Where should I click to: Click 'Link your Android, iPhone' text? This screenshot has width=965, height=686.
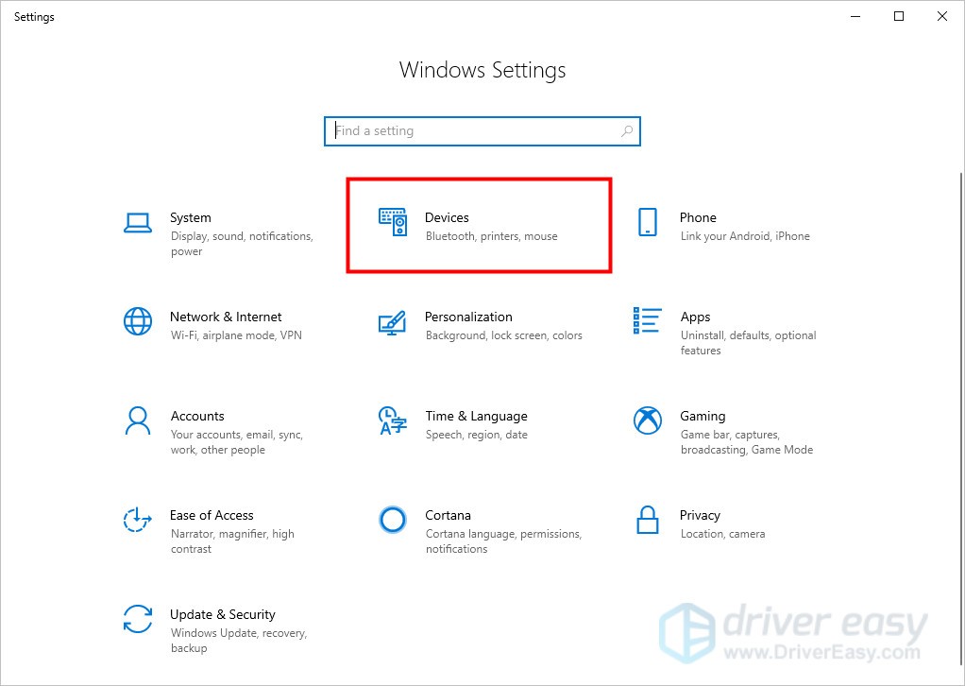coord(745,236)
